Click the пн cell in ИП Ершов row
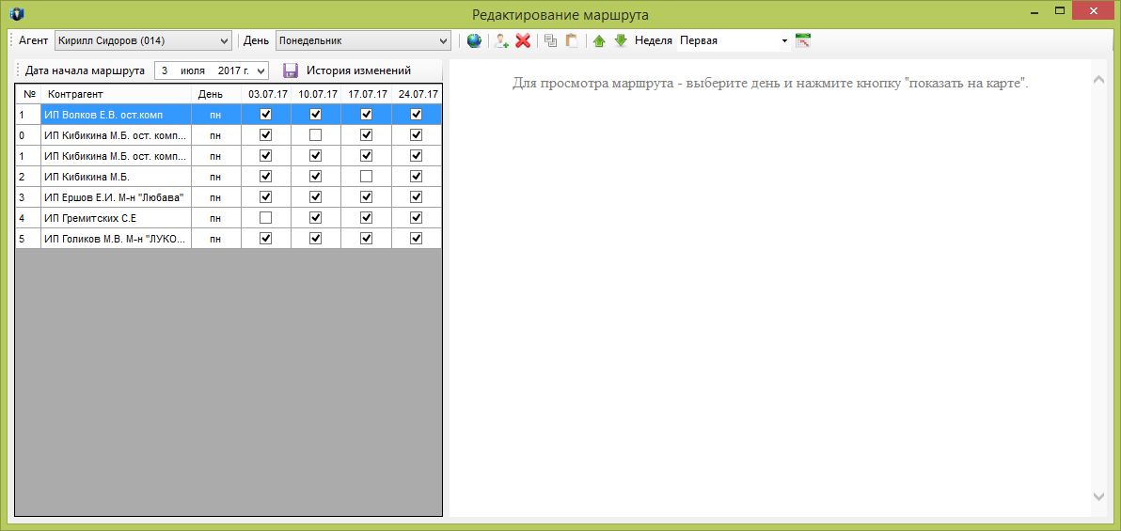The width and height of the screenshot is (1121, 531). point(216,197)
